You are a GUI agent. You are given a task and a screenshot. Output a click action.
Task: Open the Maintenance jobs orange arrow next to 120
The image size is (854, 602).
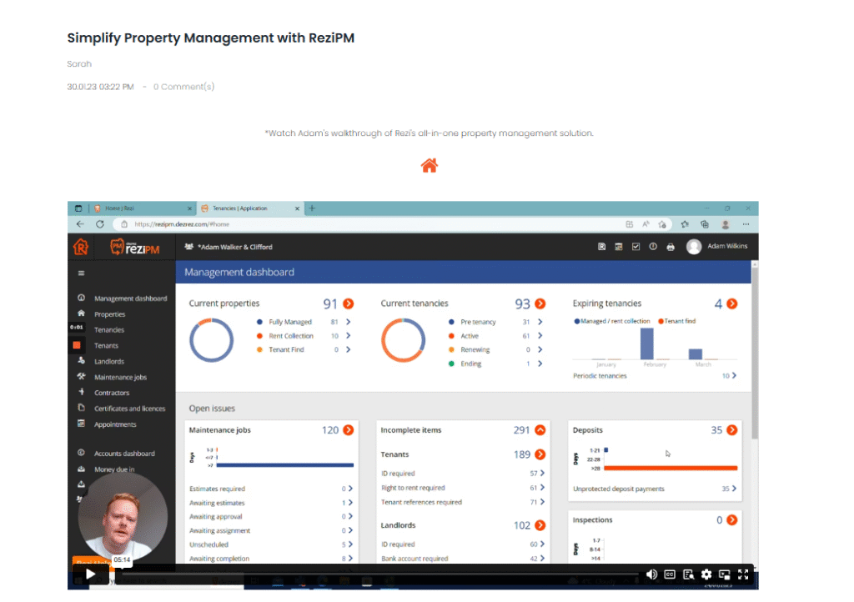coord(349,430)
